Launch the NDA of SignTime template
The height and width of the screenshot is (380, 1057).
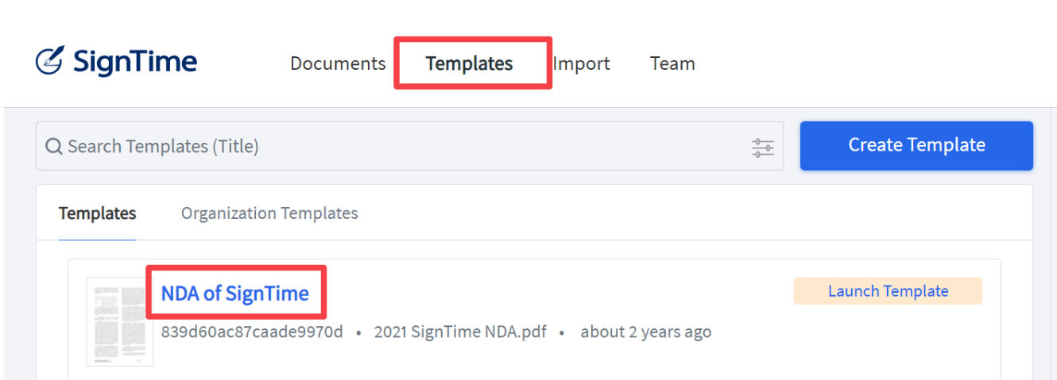(888, 291)
